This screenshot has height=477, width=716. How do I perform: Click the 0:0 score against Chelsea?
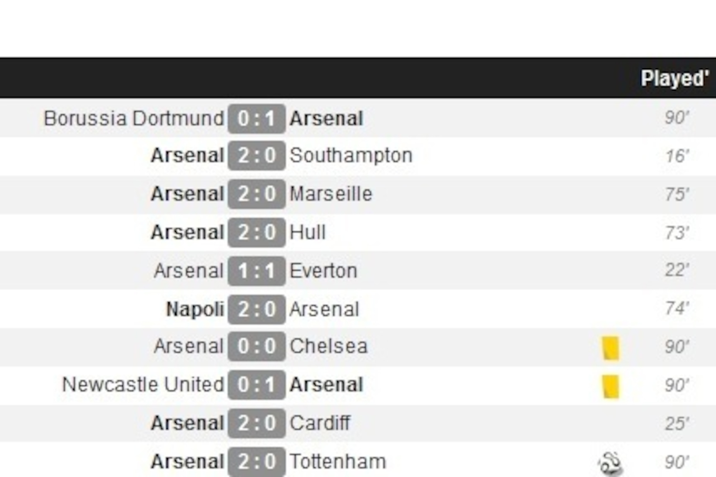tap(257, 346)
